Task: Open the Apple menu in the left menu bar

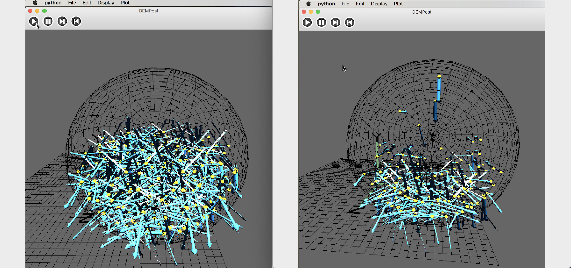Action: (x=35, y=3)
